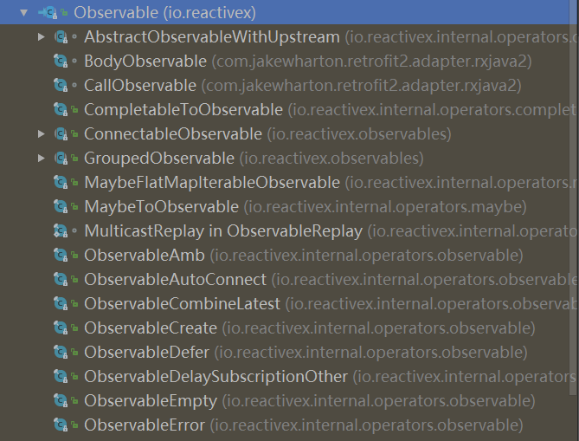Select the Observable (io.reactivex) row text

point(164,13)
